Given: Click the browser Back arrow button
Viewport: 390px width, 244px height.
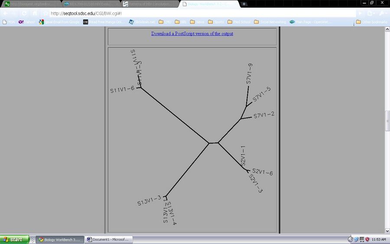Looking at the screenshot, I should tap(5, 13).
